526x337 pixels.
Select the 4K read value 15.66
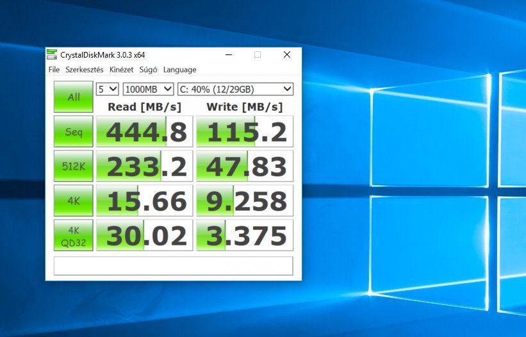coord(145,201)
